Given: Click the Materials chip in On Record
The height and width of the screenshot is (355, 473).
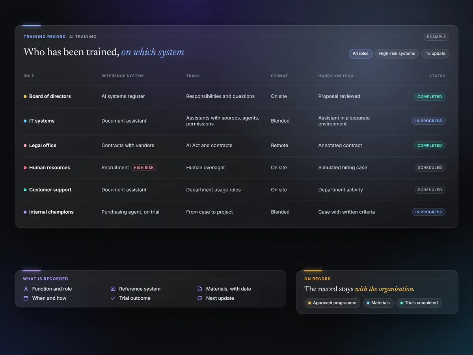Looking at the screenshot, I should coord(378,303).
